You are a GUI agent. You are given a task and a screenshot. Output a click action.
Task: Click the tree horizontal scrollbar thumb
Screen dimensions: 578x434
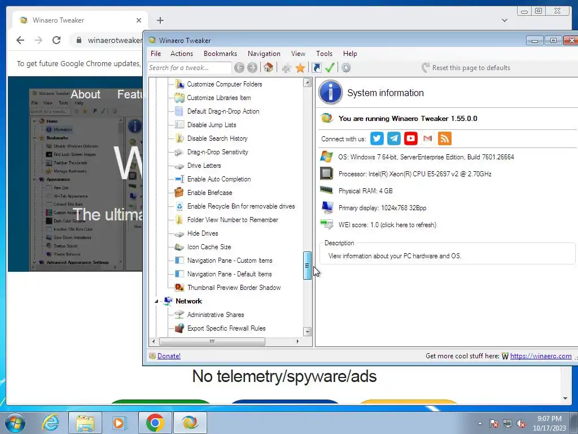[212, 341]
